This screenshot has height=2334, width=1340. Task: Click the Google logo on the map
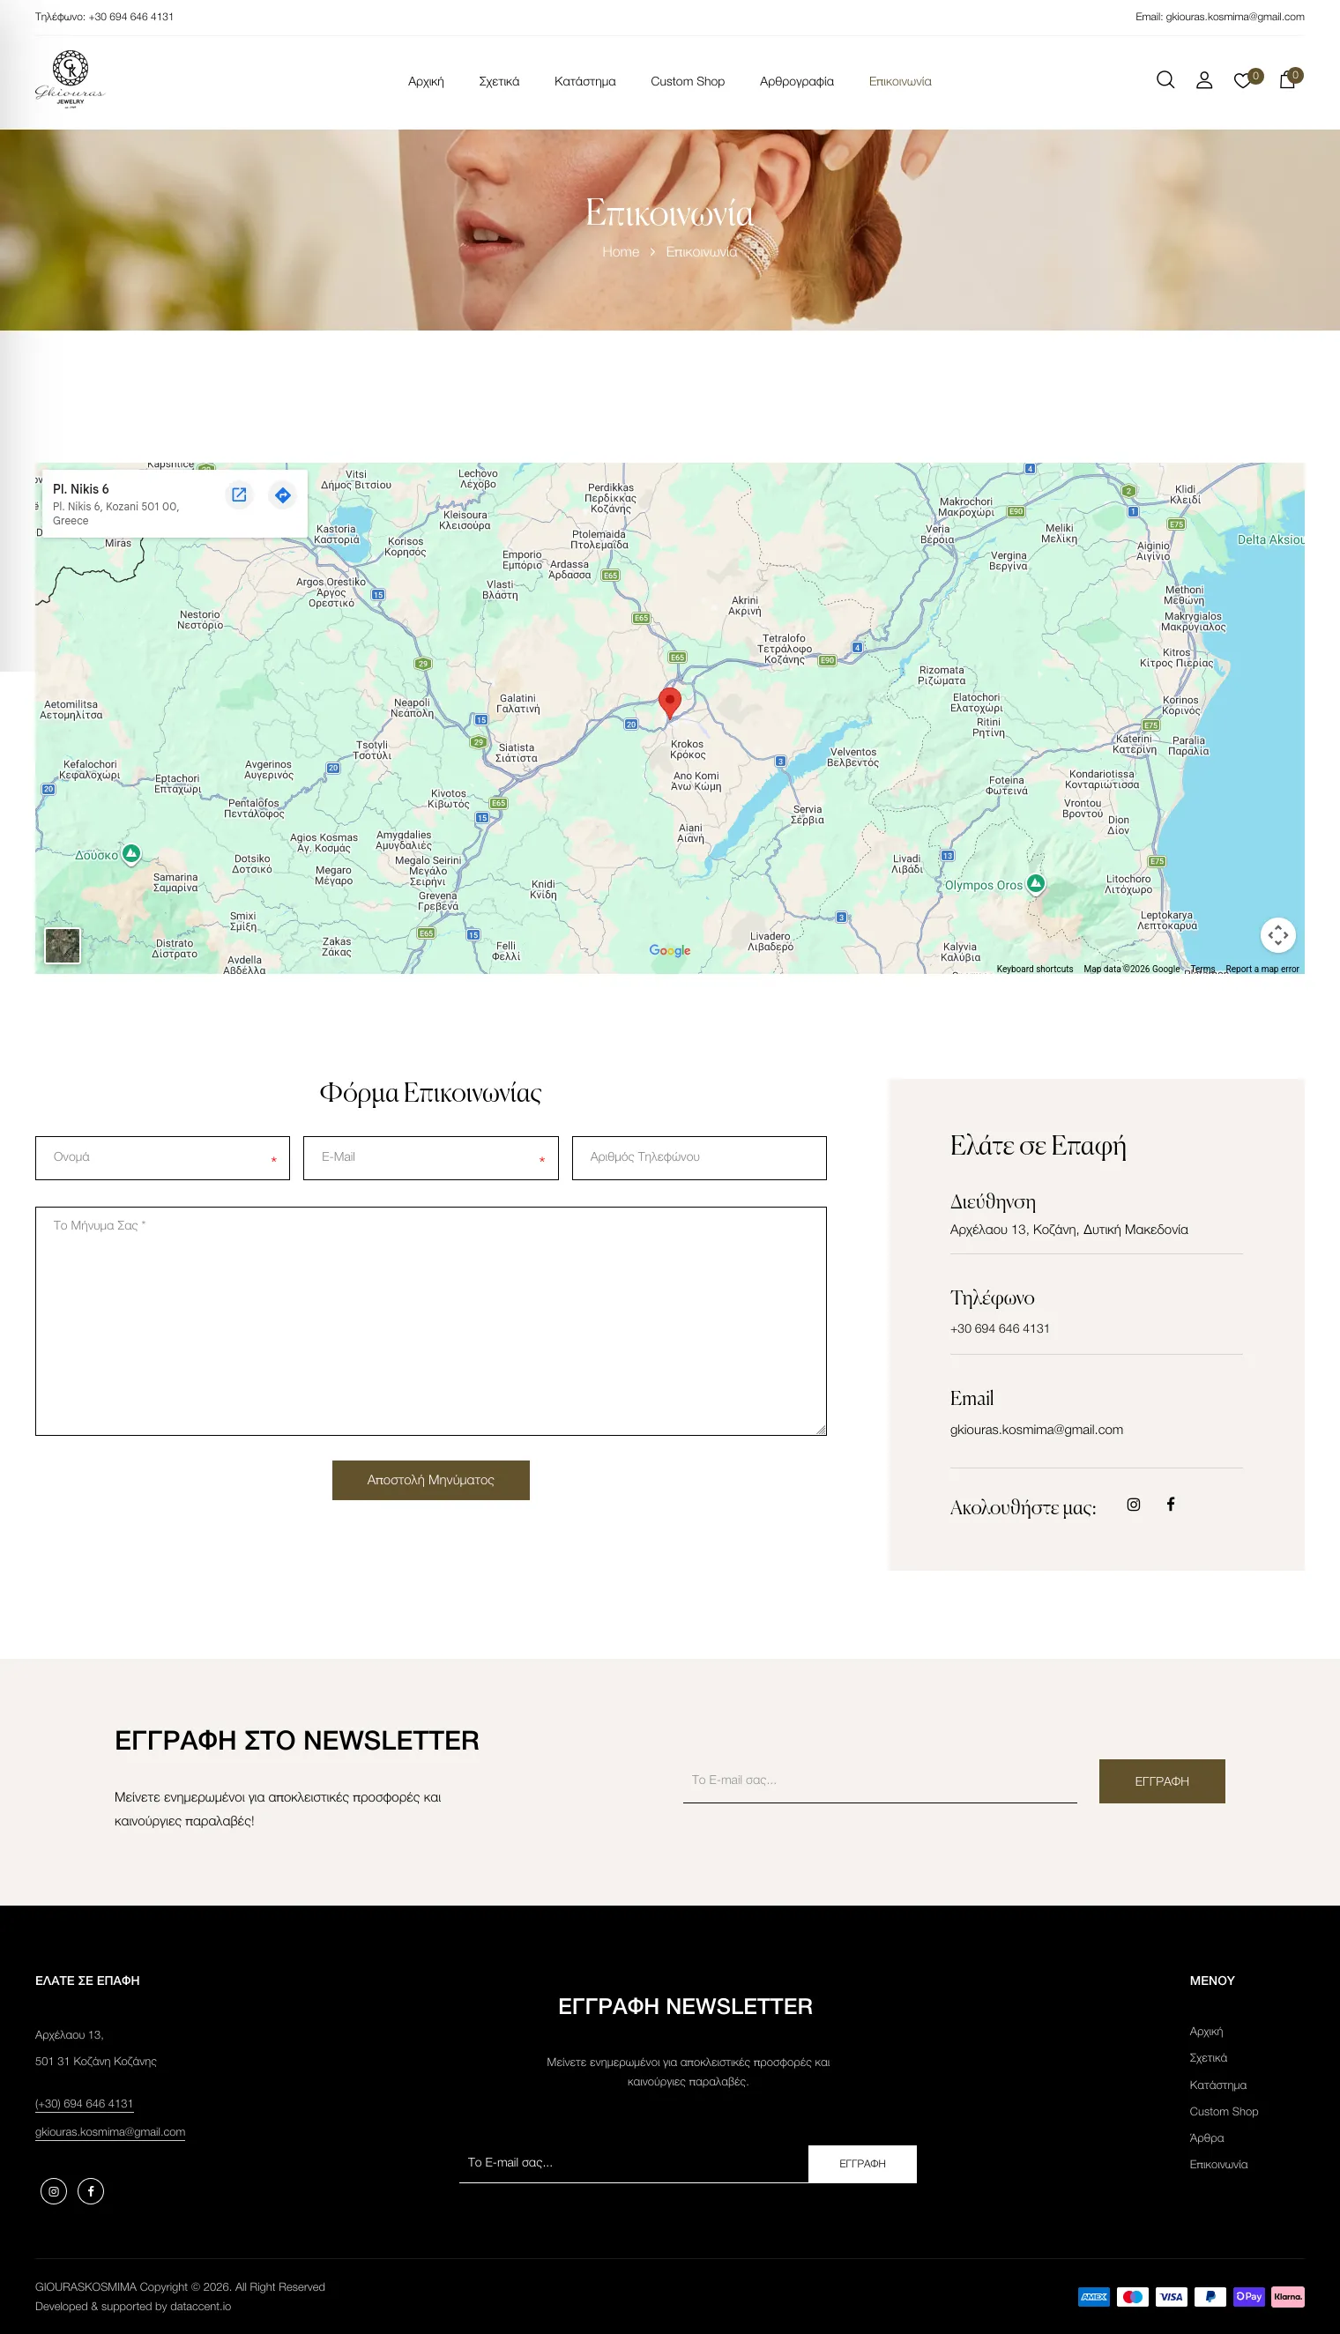670,950
